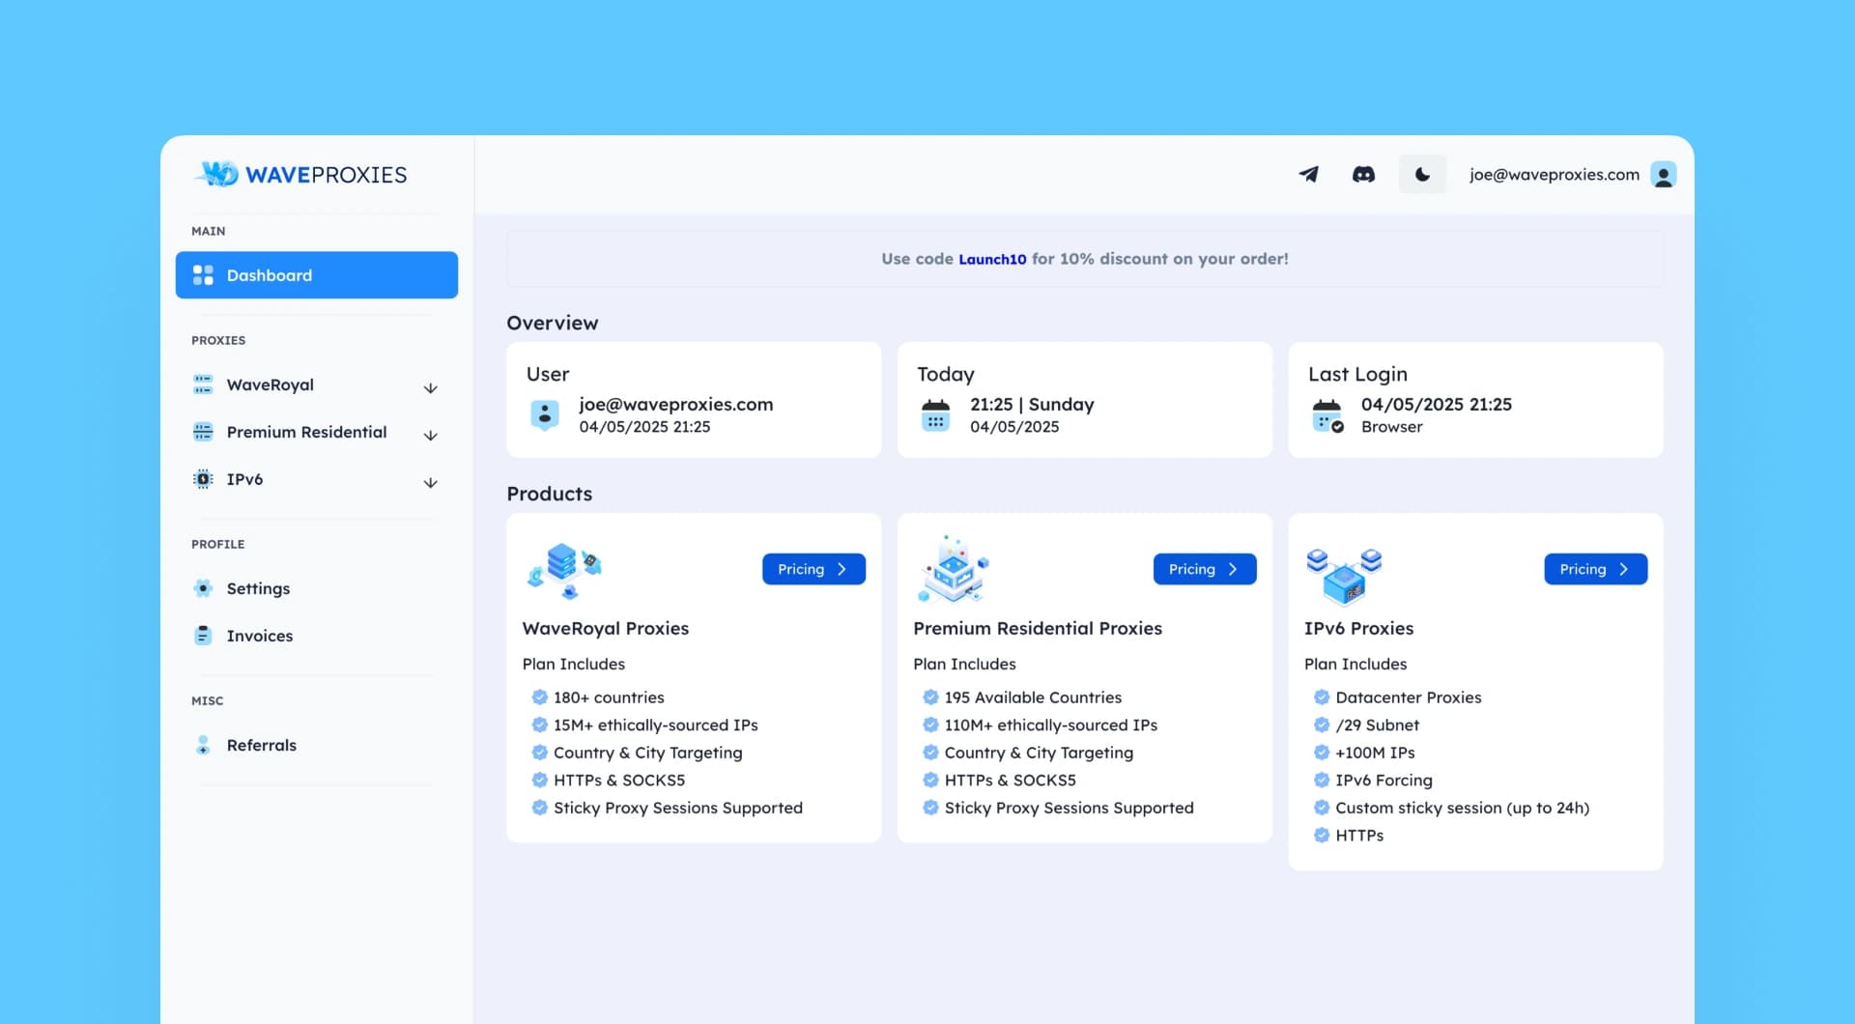Open WaveRoyal sidebar item
The height and width of the screenshot is (1024, 1855).
(x=317, y=384)
